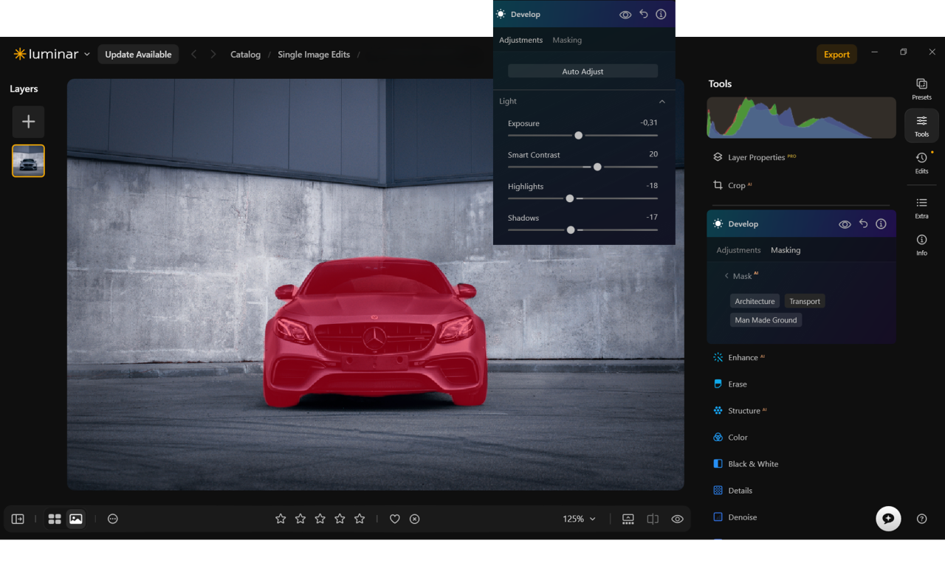Screen dimensions: 945x577
Task: Open the 125% zoom dropdown
Action: (578, 519)
